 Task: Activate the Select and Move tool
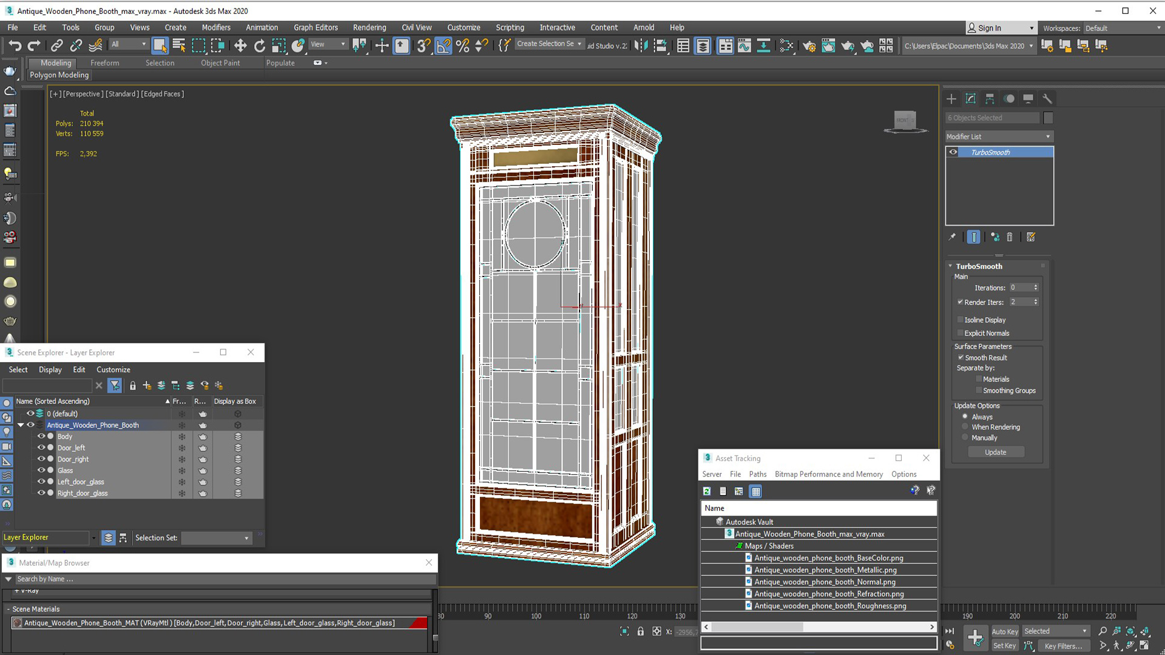coord(240,45)
